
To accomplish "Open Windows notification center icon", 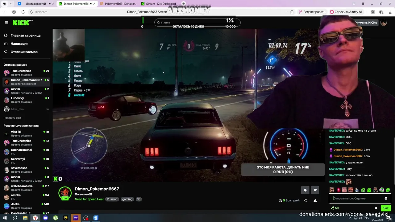I will tap(389, 218).
